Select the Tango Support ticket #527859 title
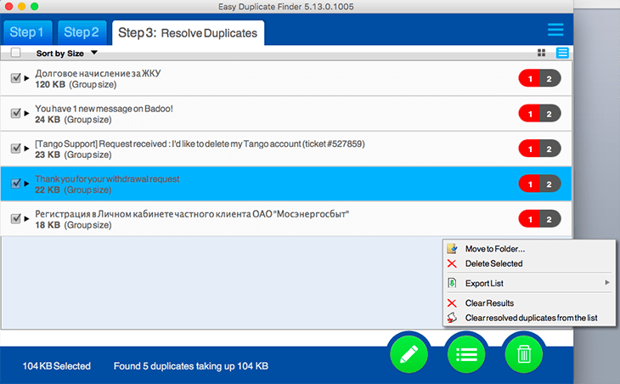 coord(200,144)
